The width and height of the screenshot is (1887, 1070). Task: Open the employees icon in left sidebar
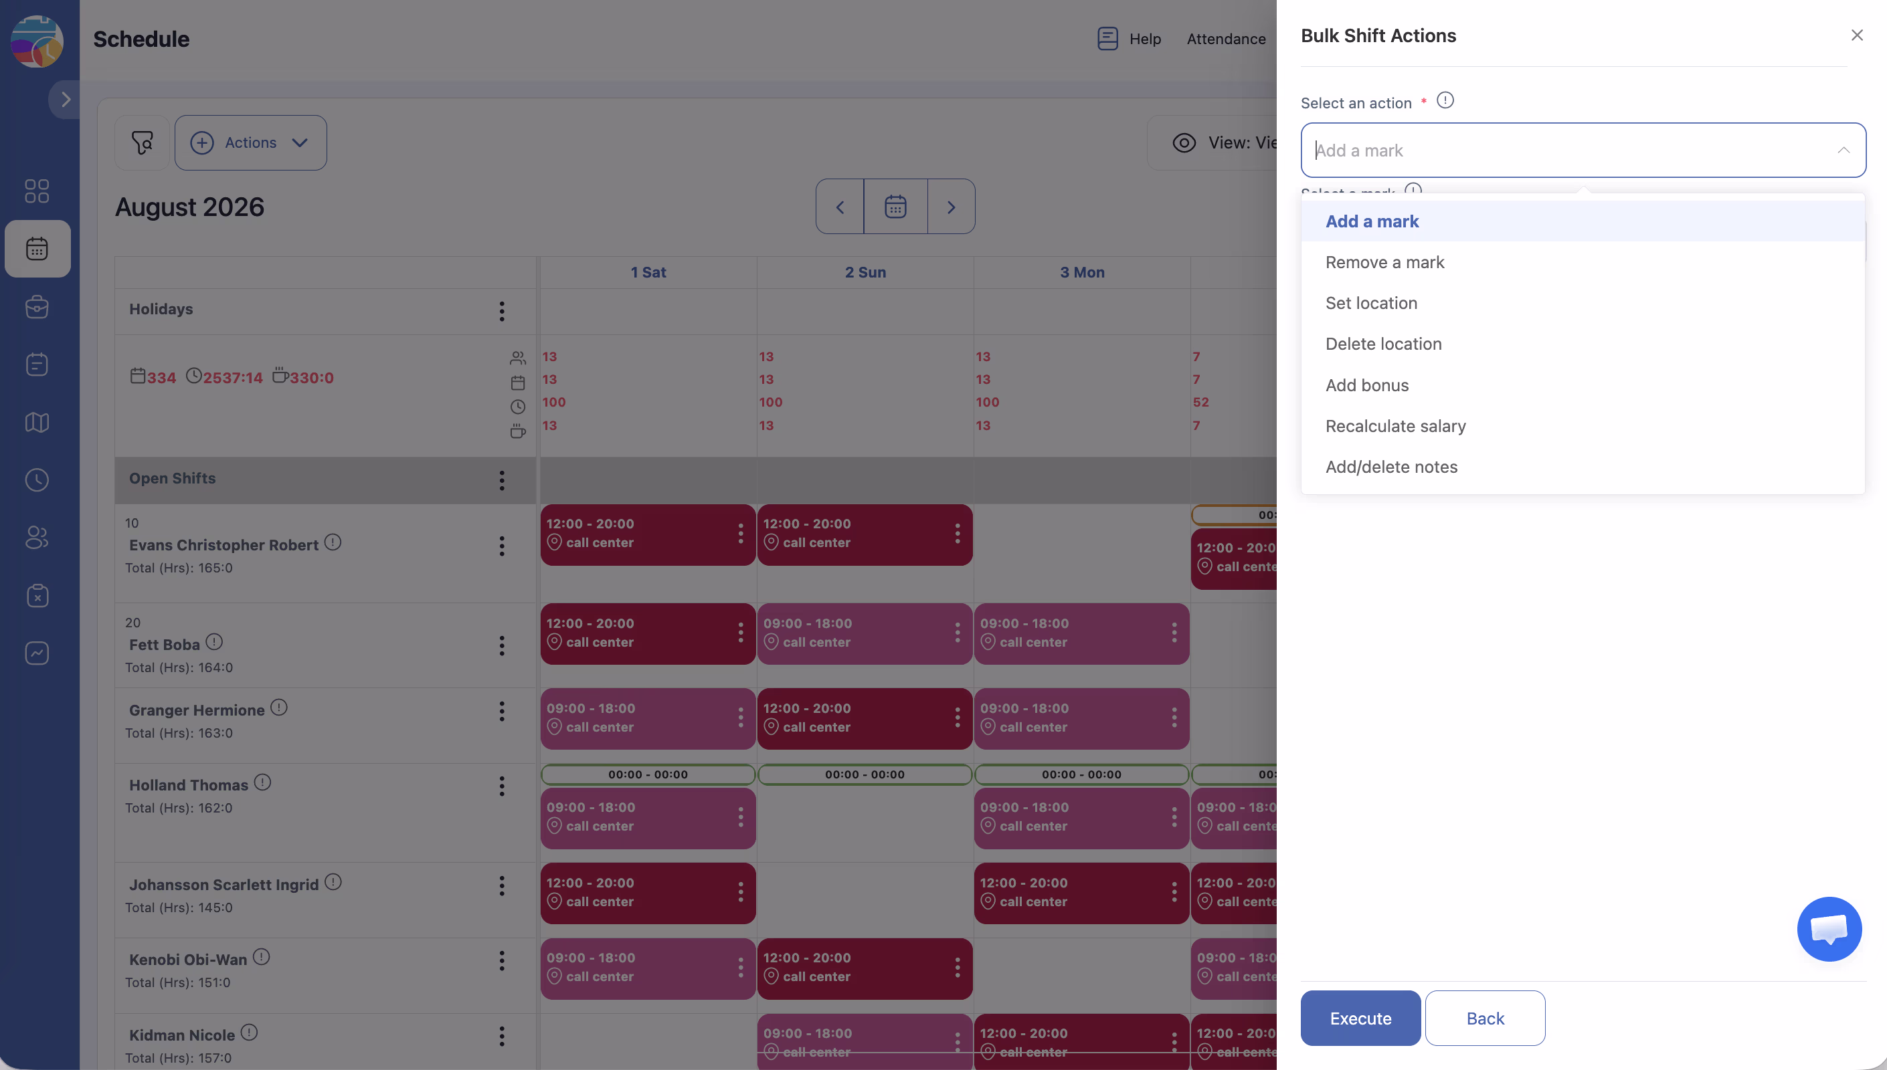(x=37, y=537)
